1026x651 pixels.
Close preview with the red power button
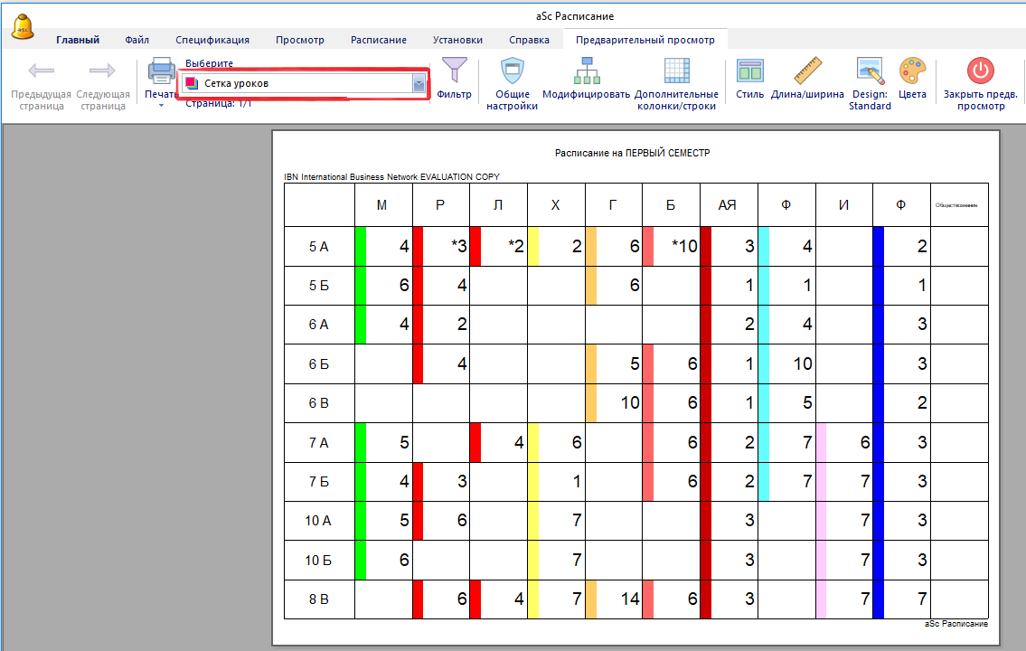point(980,71)
